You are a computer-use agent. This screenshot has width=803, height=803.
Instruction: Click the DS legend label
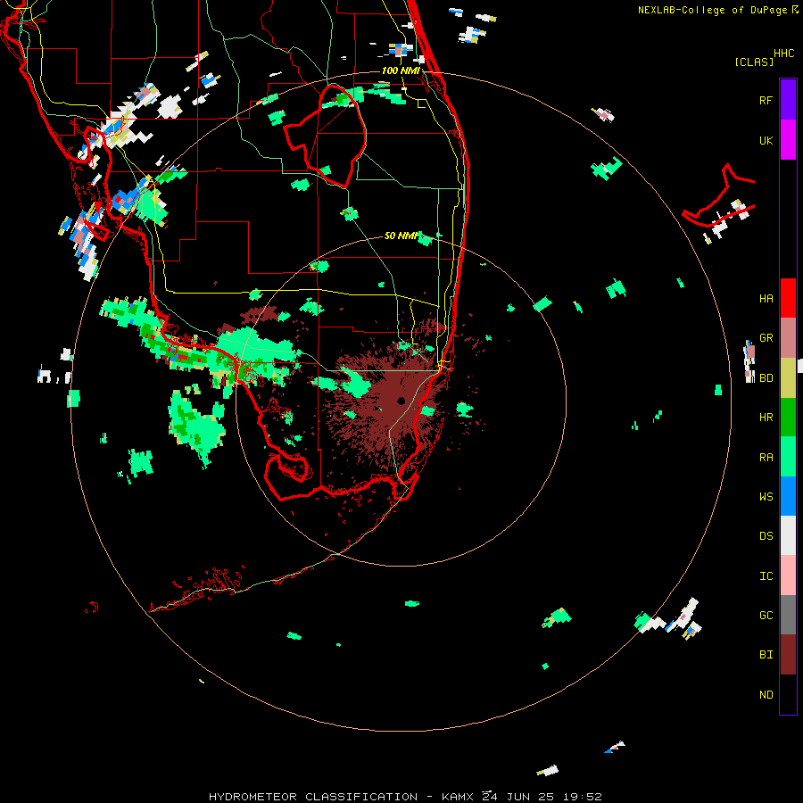tap(766, 536)
